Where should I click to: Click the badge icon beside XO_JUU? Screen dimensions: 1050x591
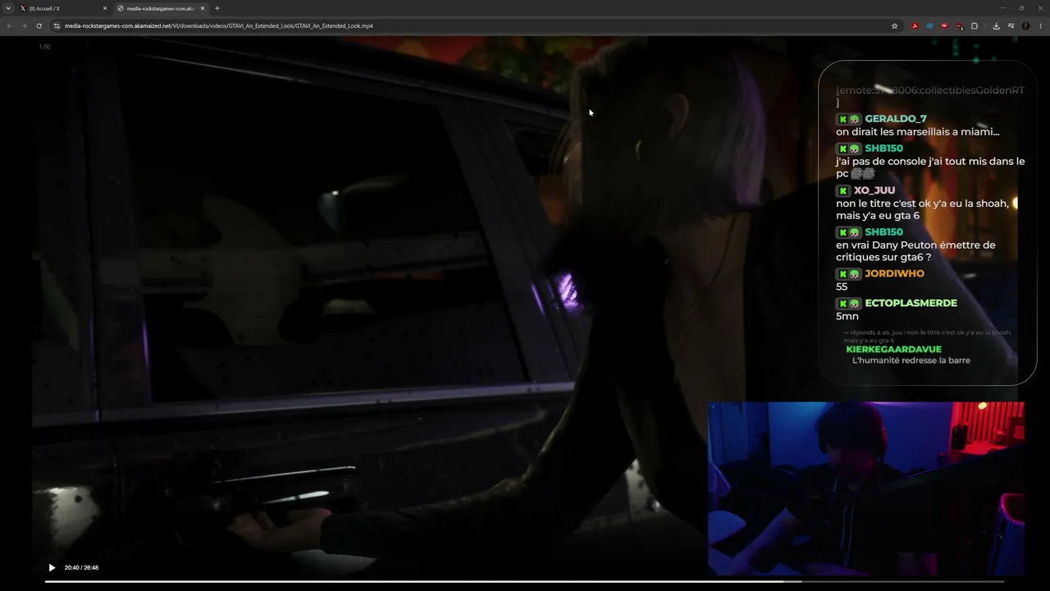point(843,190)
